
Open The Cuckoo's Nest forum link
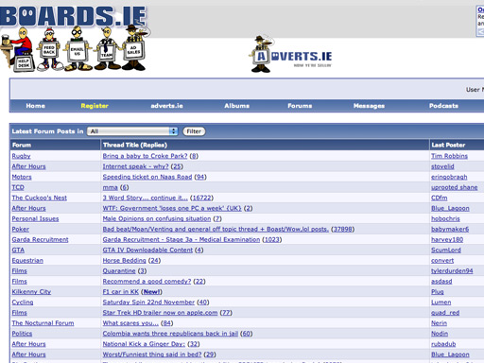(x=40, y=198)
